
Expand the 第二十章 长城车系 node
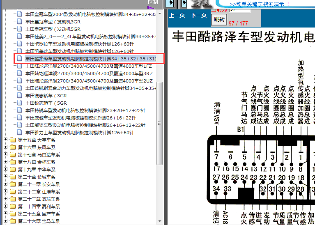6,177
